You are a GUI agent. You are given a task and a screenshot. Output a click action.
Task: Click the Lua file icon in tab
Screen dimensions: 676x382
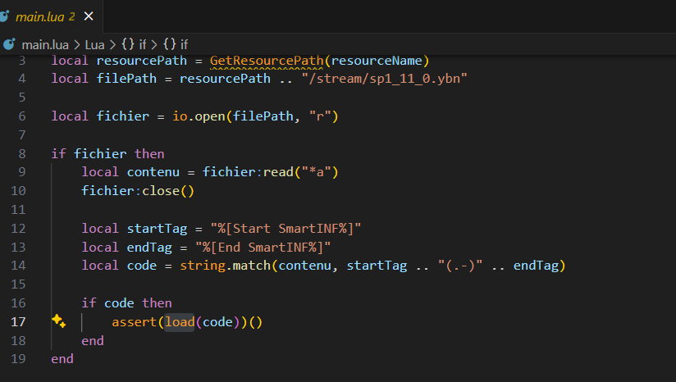[4, 16]
